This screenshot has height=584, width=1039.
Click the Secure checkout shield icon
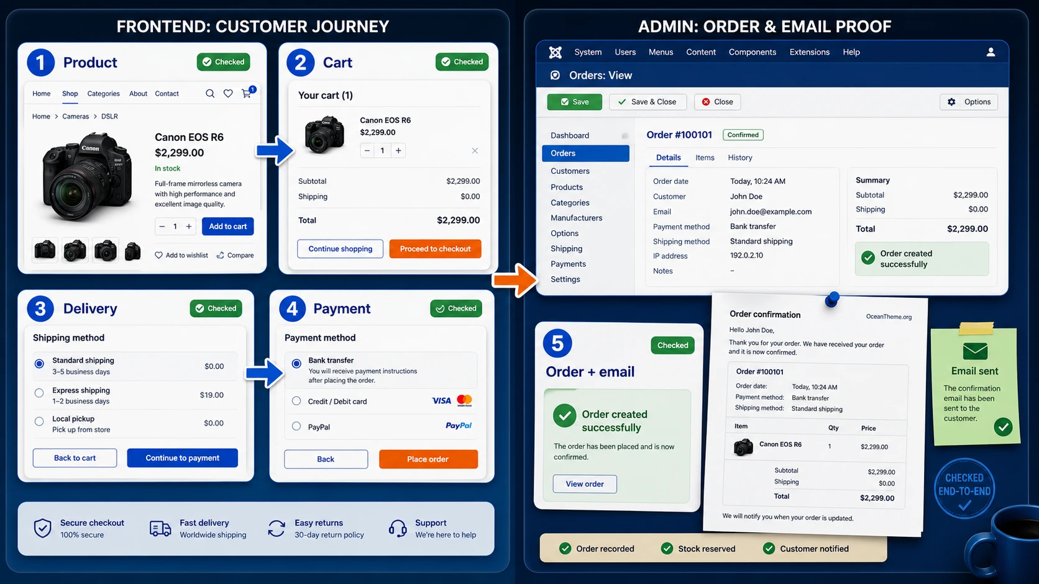[x=42, y=528]
